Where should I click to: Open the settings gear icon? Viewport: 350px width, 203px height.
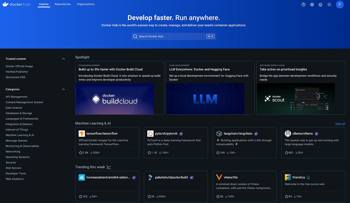point(312,4)
